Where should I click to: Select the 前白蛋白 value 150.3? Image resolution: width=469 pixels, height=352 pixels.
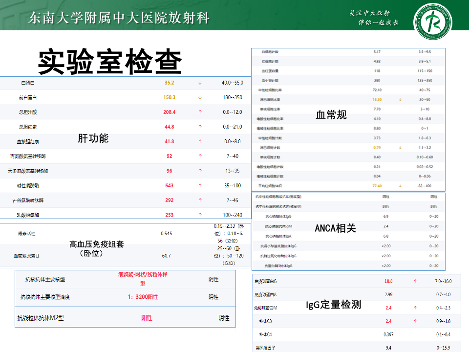coord(170,98)
